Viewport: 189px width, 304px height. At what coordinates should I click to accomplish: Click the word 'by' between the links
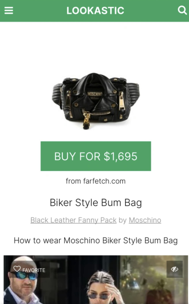tap(122, 220)
